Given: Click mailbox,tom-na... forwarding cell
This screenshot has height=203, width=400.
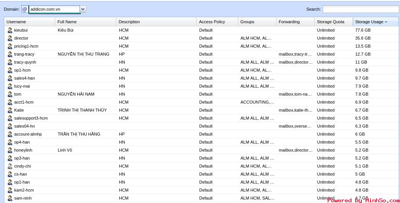Looking at the screenshot, I should point(295,94).
